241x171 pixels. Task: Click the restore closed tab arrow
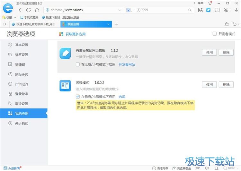[x=234, y=24]
